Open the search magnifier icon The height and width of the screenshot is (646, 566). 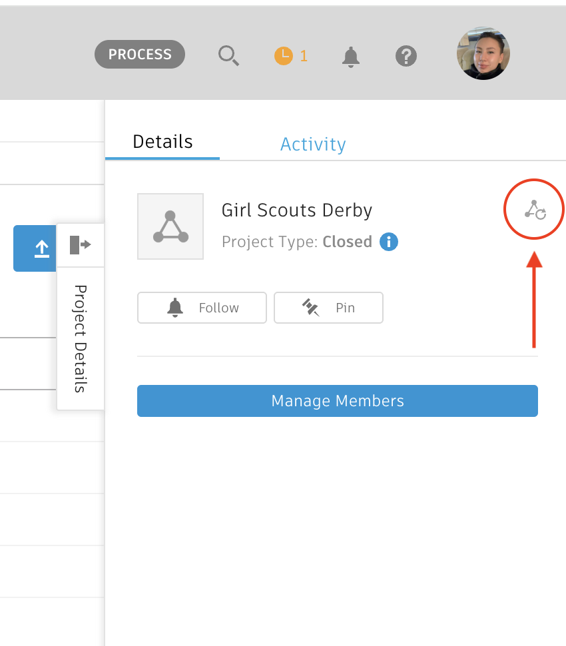click(x=228, y=57)
